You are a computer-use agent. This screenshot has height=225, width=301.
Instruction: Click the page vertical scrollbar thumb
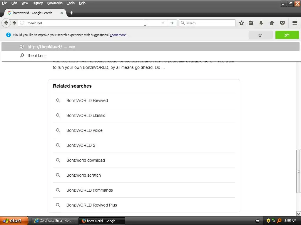click(x=298, y=171)
